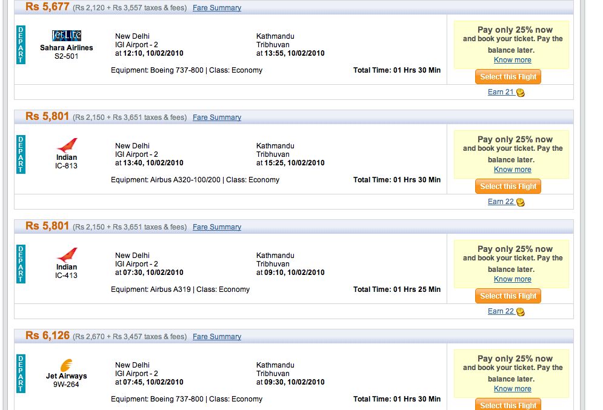Screen dimensions: 603x410
Task: Click the Indian airline logo for IC-813
Action: point(67,145)
